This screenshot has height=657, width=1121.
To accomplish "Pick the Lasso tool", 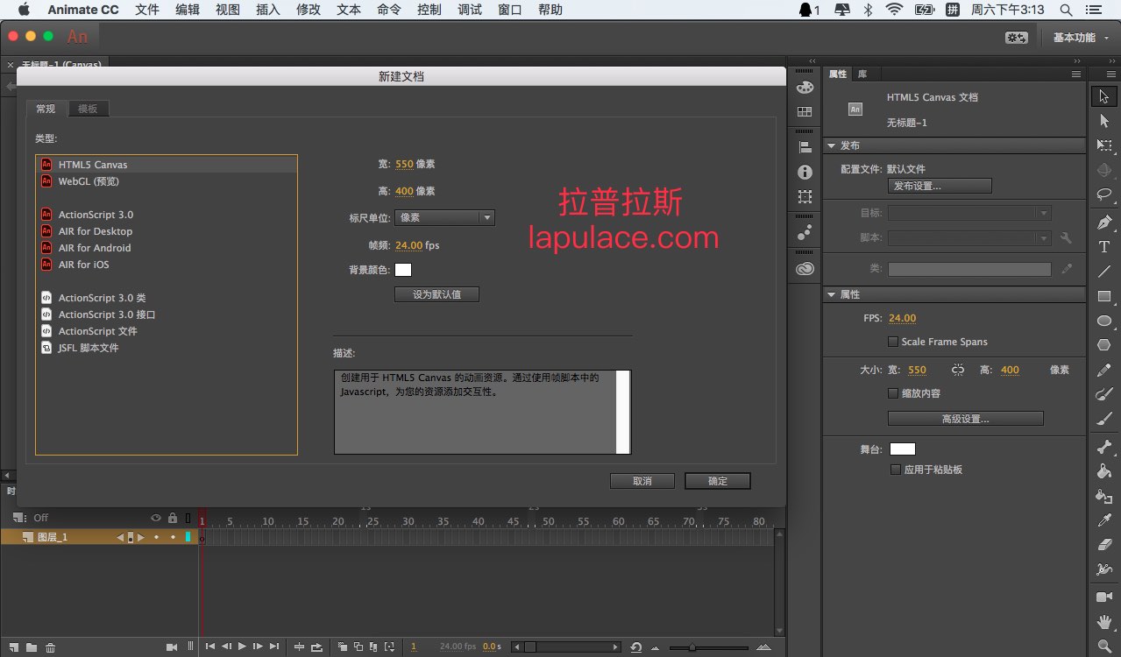I will click(x=1104, y=194).
